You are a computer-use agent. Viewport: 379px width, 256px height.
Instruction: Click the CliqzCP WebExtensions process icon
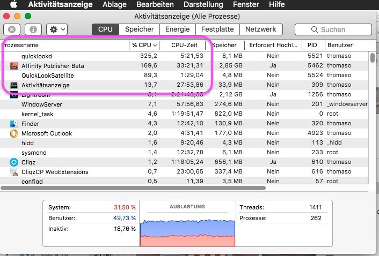point(14,172)
